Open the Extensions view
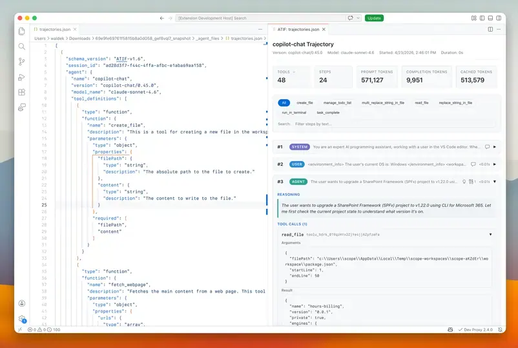The height and width of the screenshot is (348, 518). coord(22,92)
